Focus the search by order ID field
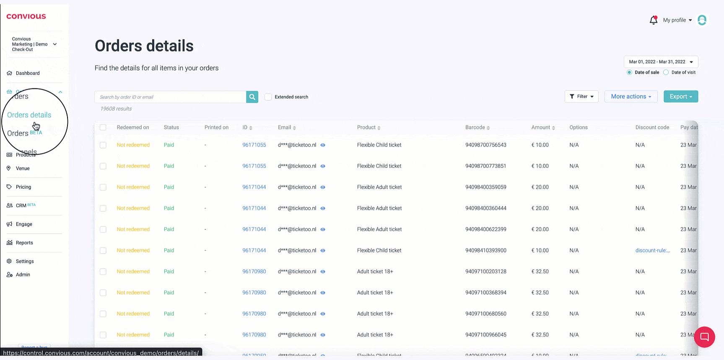 click(171, 97)
